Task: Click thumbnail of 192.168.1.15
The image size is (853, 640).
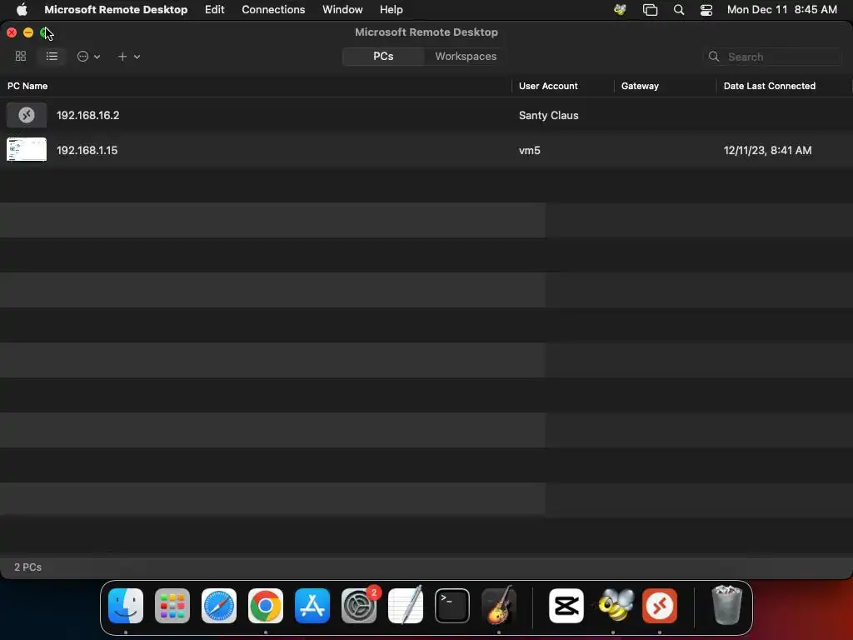Action: 26,150
